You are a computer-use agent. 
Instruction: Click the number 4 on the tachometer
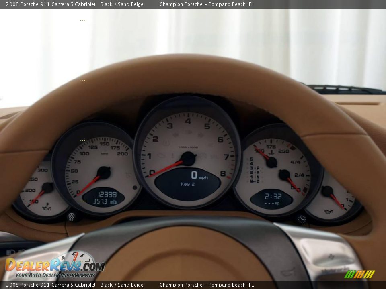188,121
